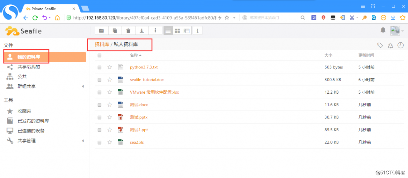The height and width of the screenshot is (178, 408).
Task: Check the box for 测试1.ppt
Action: click(x=99, y=130)
